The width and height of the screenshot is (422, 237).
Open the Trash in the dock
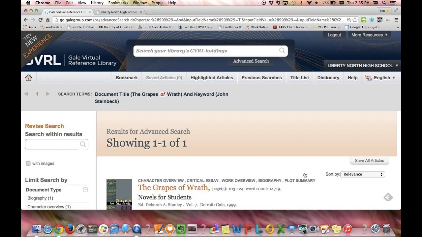coord(386,228)
